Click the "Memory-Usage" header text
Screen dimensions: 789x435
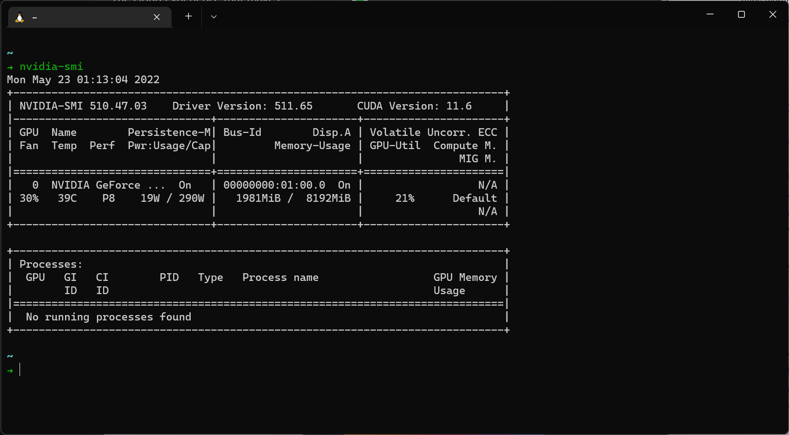313,146
